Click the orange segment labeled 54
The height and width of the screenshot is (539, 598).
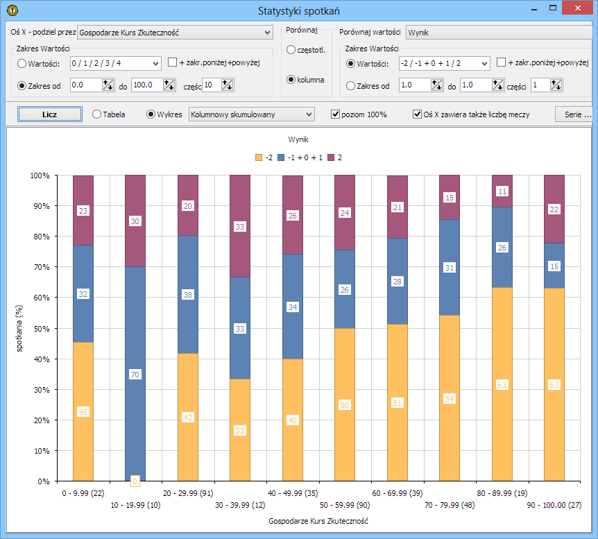pyautogui.click(x=450, y=398)
